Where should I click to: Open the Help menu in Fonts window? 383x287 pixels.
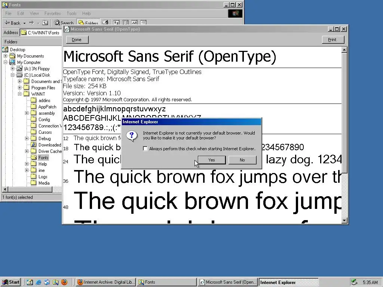click(x=86, y=13)
